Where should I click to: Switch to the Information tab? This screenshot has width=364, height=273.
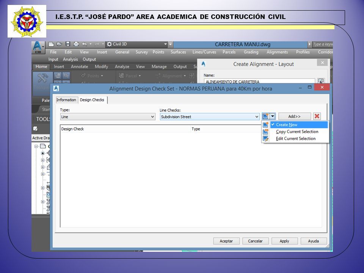coord(66,100)
